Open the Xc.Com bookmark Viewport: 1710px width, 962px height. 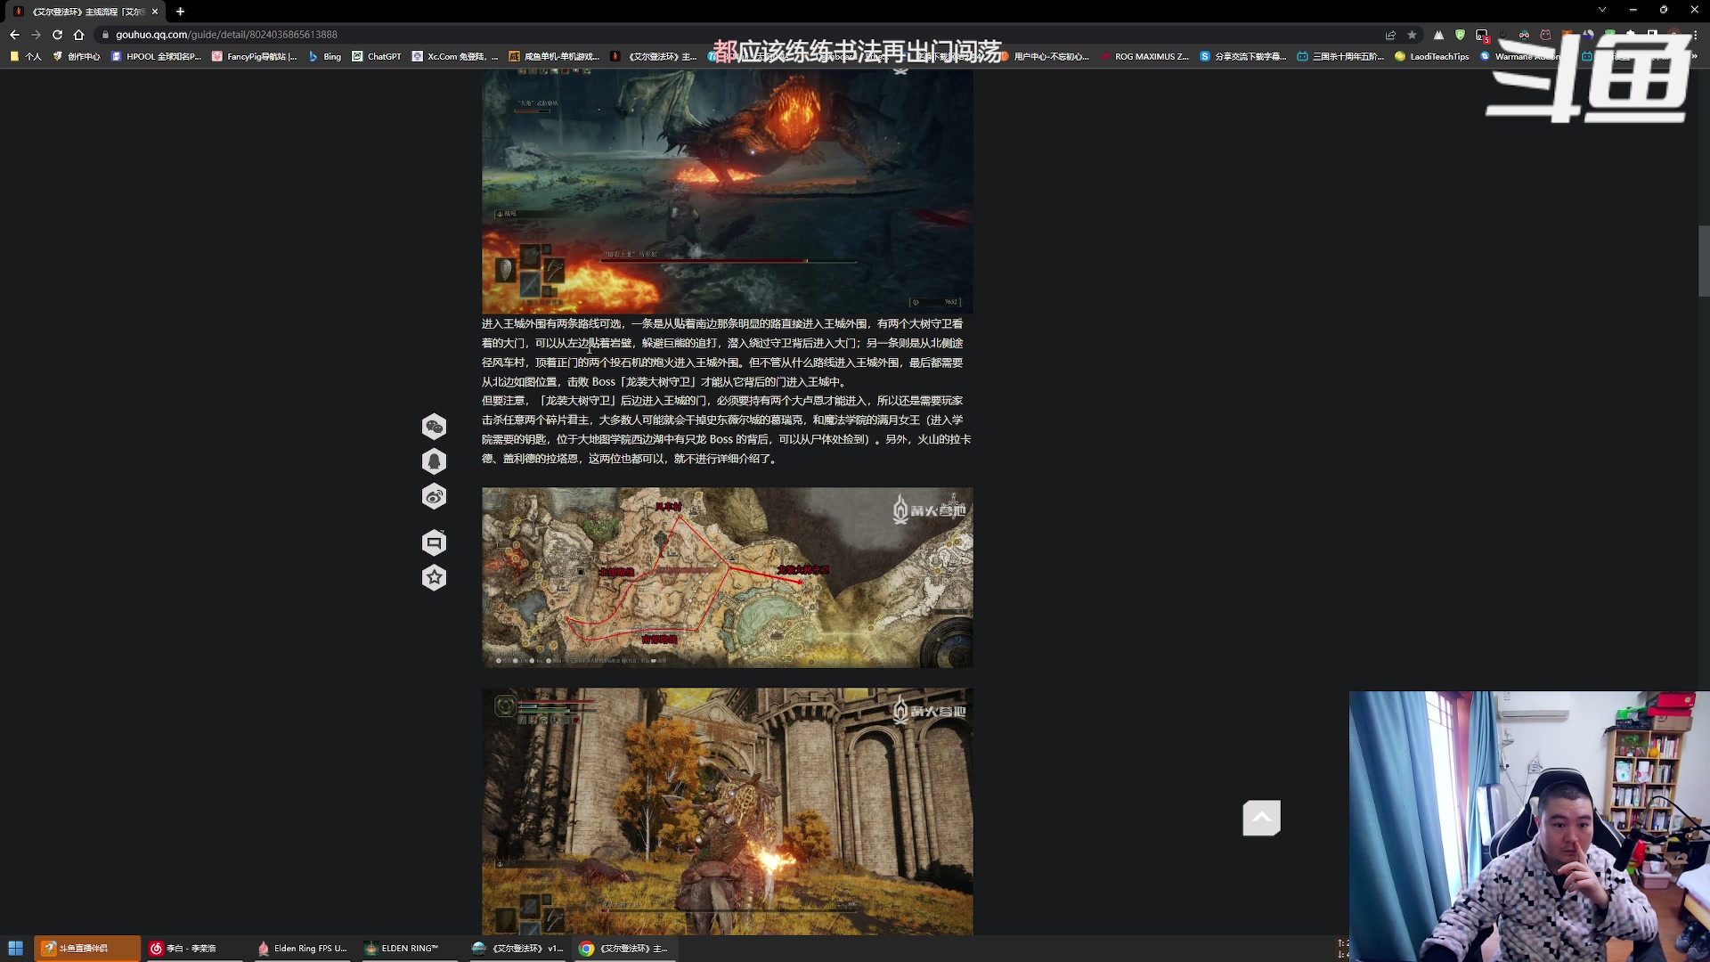tap(455, 56)
